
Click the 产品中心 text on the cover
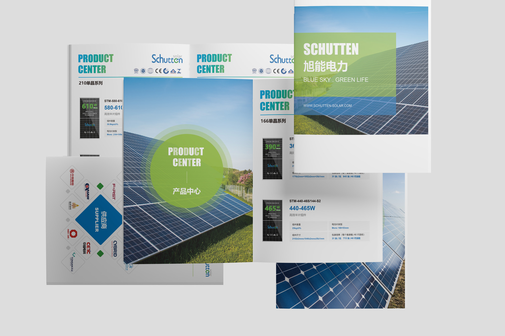[x=187, y=191]
